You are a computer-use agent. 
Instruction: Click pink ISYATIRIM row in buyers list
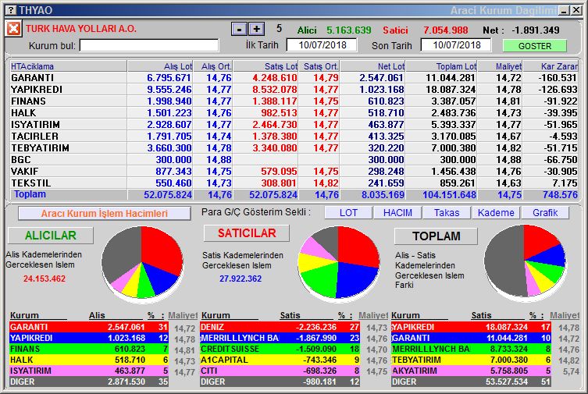coord(89,371)
